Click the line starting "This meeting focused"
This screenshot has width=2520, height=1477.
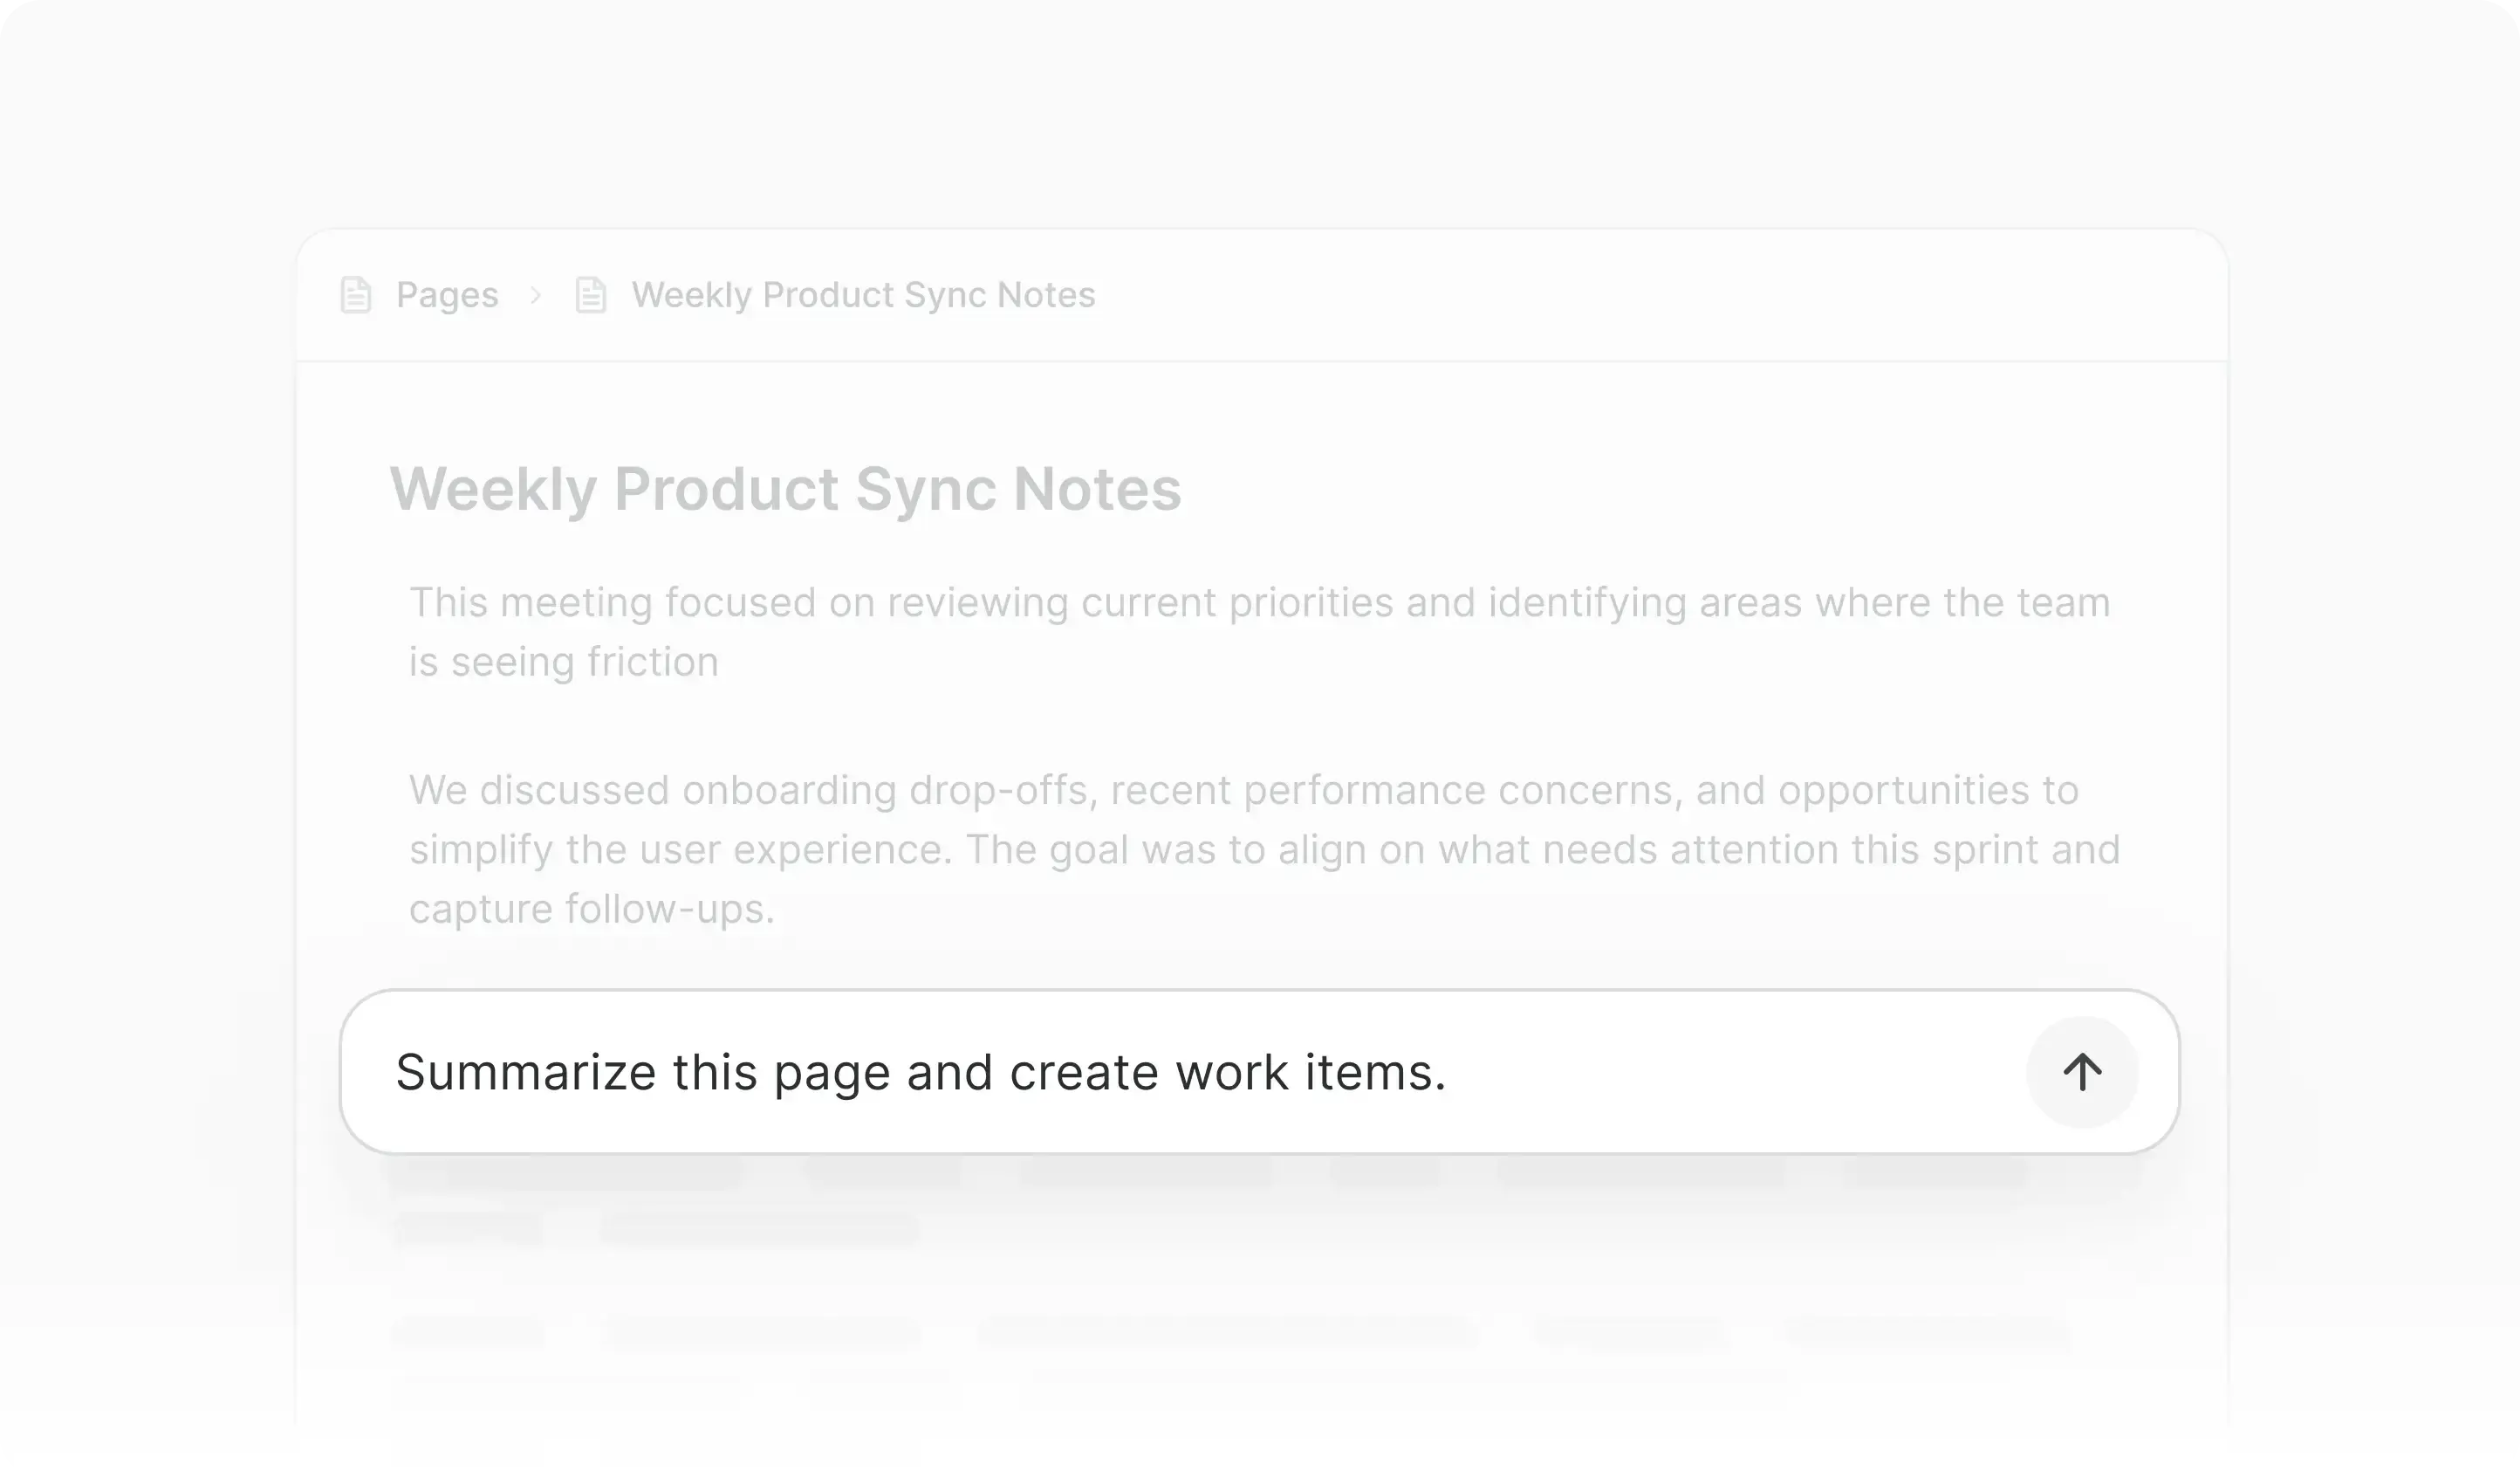1259,602
